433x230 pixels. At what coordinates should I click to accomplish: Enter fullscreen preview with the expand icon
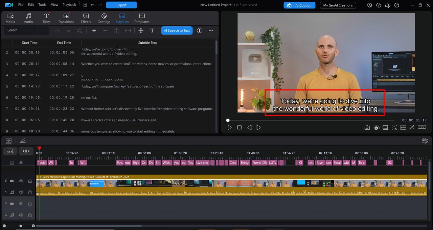coord(412,127)
